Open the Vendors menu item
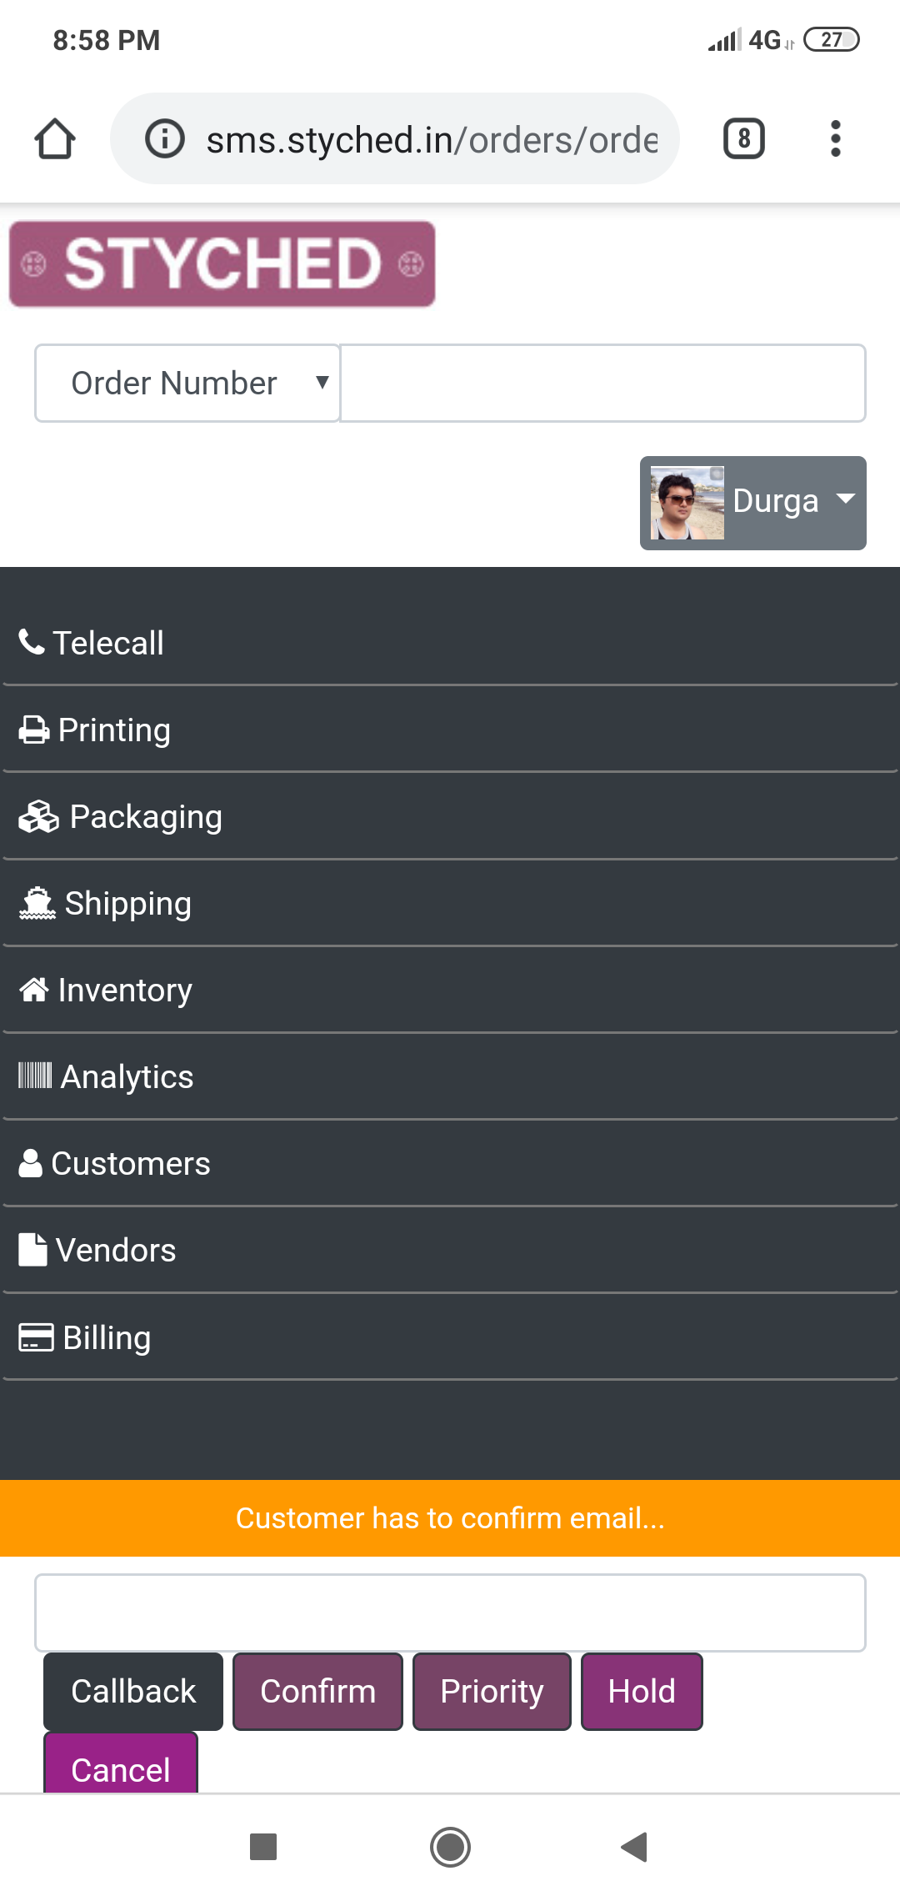The image size is (900, 1901). pos(450,1250)
